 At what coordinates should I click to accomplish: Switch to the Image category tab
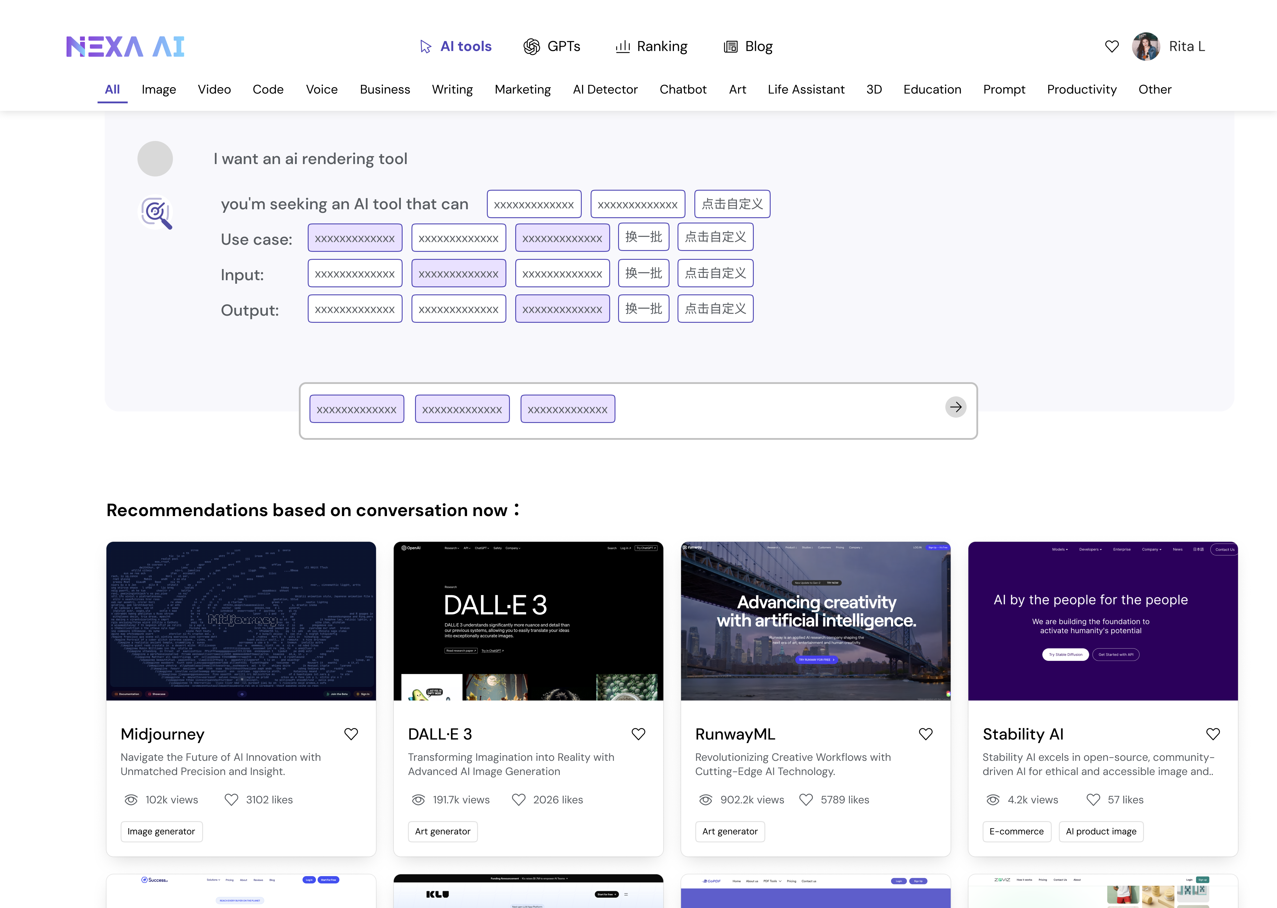pos(159,90)
